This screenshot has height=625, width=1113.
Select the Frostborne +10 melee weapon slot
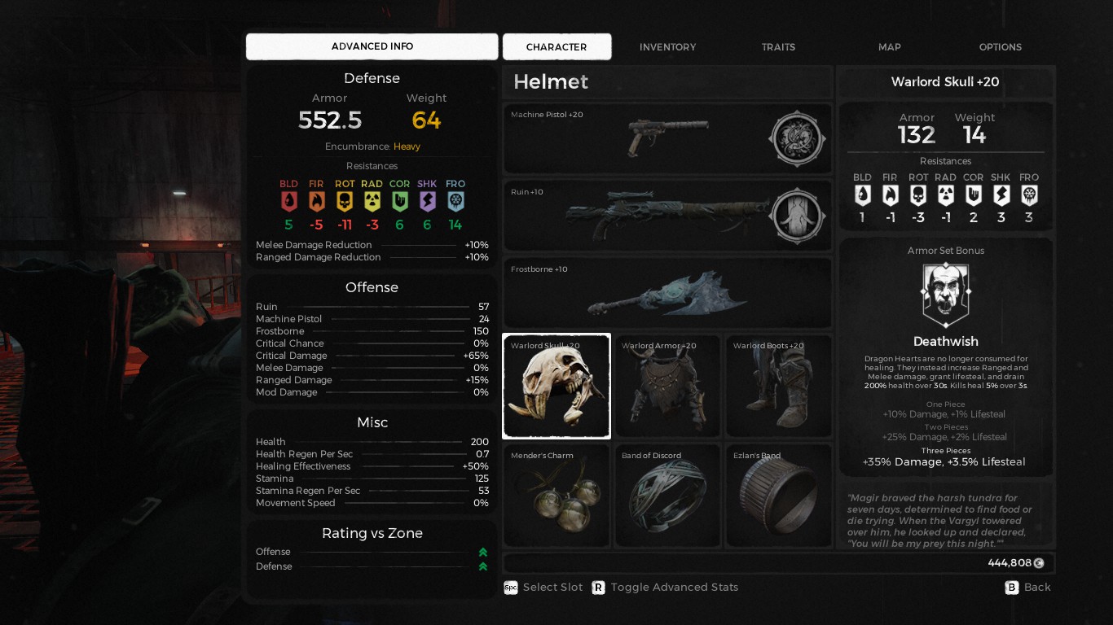click(668, 293)
